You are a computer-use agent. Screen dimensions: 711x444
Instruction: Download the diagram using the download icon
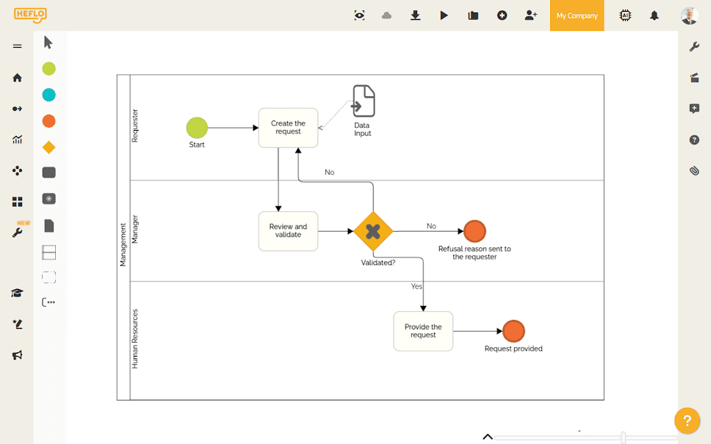415,15
